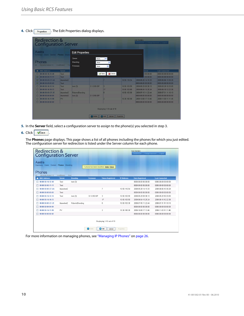Click Logout in lower Phones screenshot
The height and width of the screenshot is (316, 244).
coord(162,154)
